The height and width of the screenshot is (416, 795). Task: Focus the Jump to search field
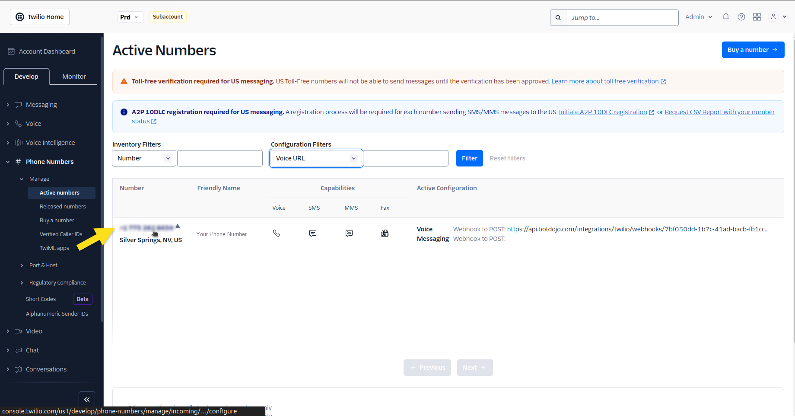[x=622, y=18]
